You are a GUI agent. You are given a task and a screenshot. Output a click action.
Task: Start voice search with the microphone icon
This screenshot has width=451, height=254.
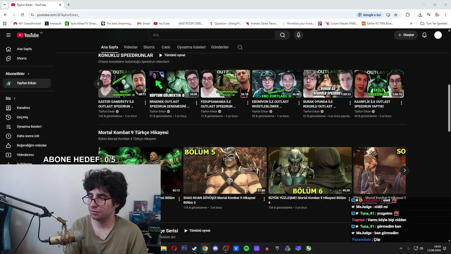pos(298,35)
